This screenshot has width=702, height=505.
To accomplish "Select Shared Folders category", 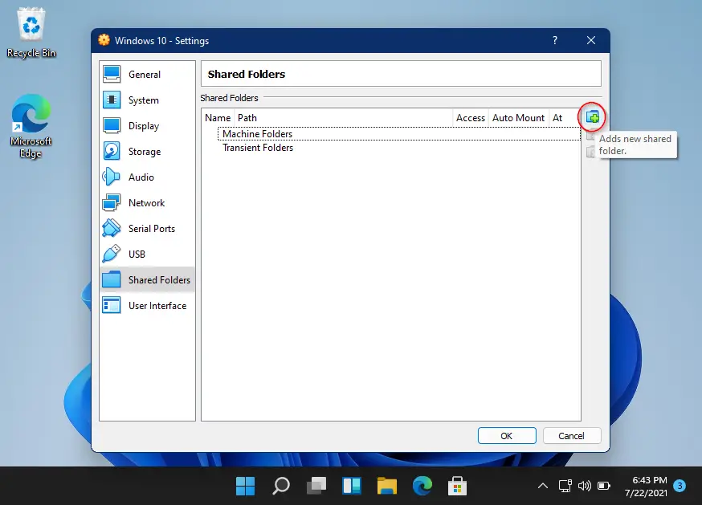I will tap(147, 280).
